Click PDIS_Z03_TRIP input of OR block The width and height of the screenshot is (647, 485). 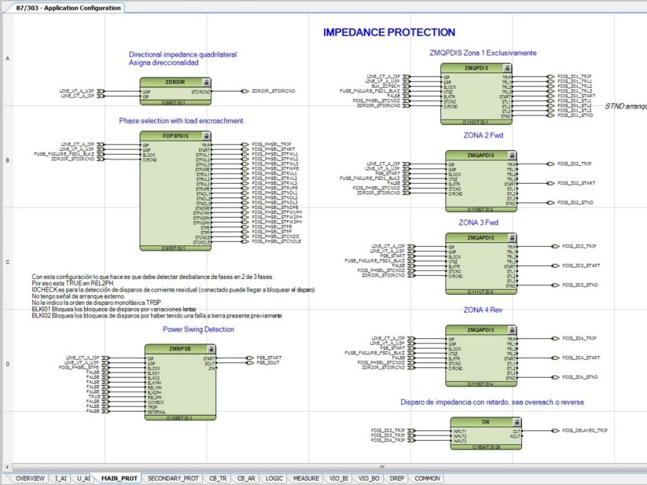(x=388, y=436)
